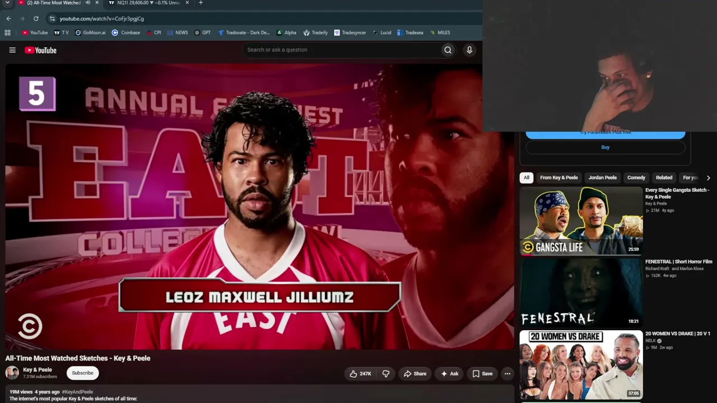This screenshot has height=403, width=717.
Task: Open the FENESTRAL horror film thumbnail
Action: pos(581,292)
